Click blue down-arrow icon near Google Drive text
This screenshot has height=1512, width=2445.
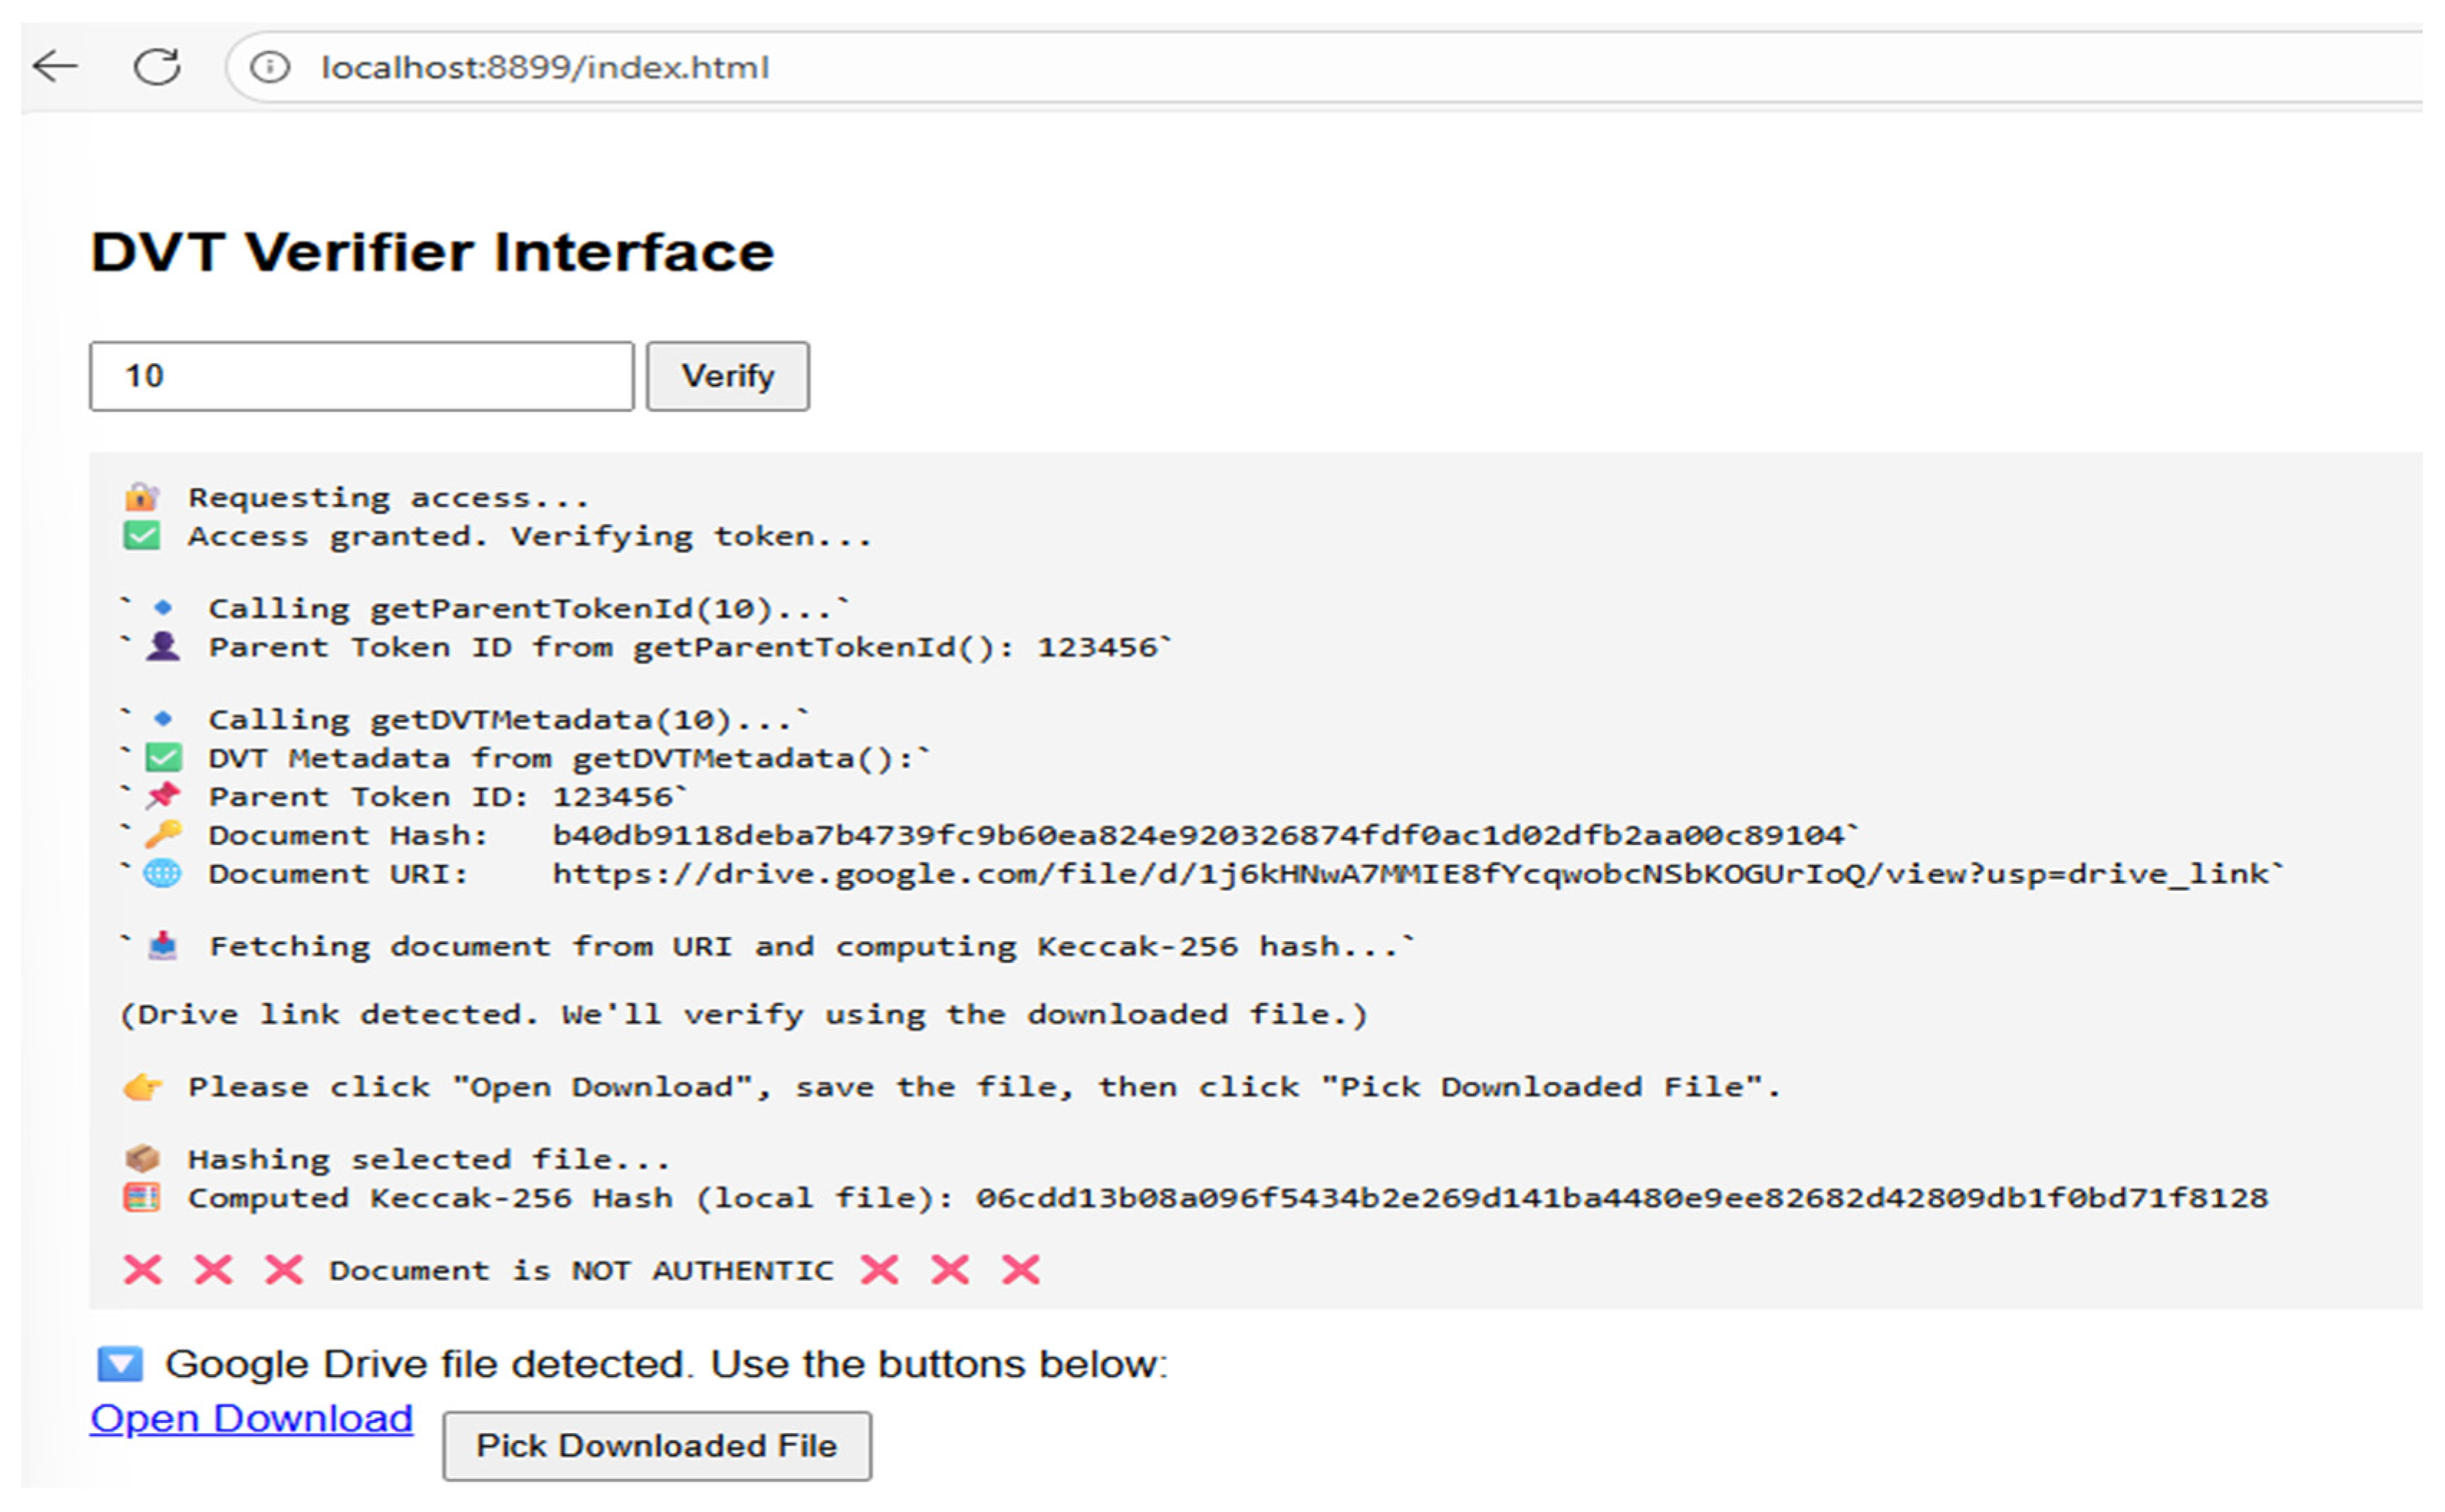(x=120, y=1364)
